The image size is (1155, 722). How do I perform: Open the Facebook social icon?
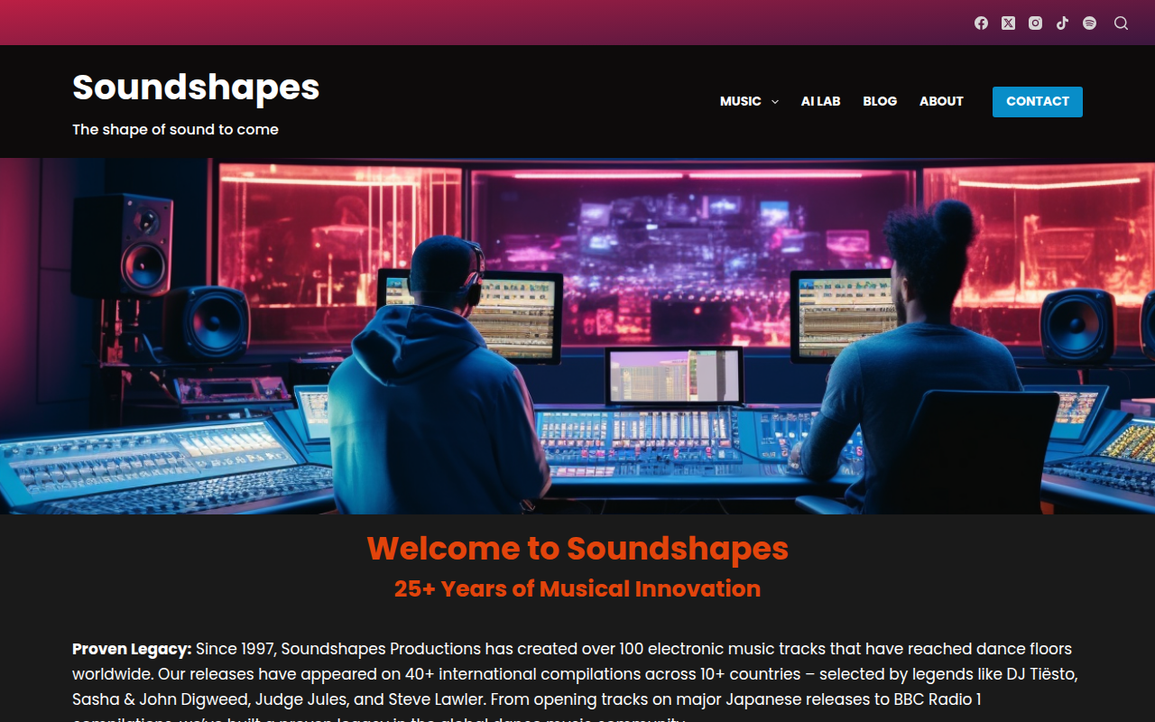point(981,23)
